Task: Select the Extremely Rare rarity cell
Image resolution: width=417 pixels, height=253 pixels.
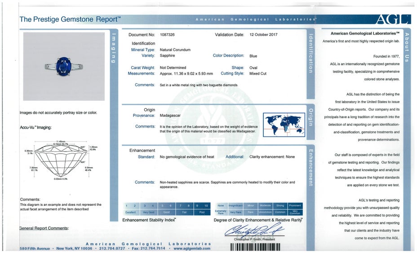Action: click(x=221, y=212)
